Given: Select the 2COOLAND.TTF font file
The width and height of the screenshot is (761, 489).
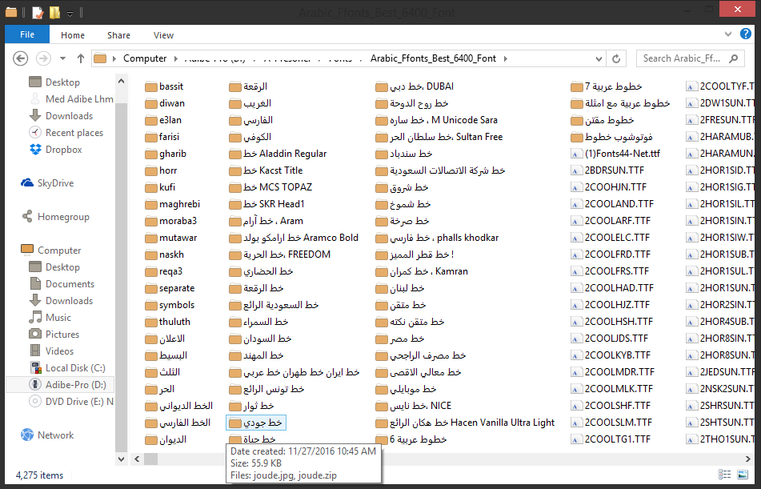Looking at the screenshot, I should coord(619,204).
